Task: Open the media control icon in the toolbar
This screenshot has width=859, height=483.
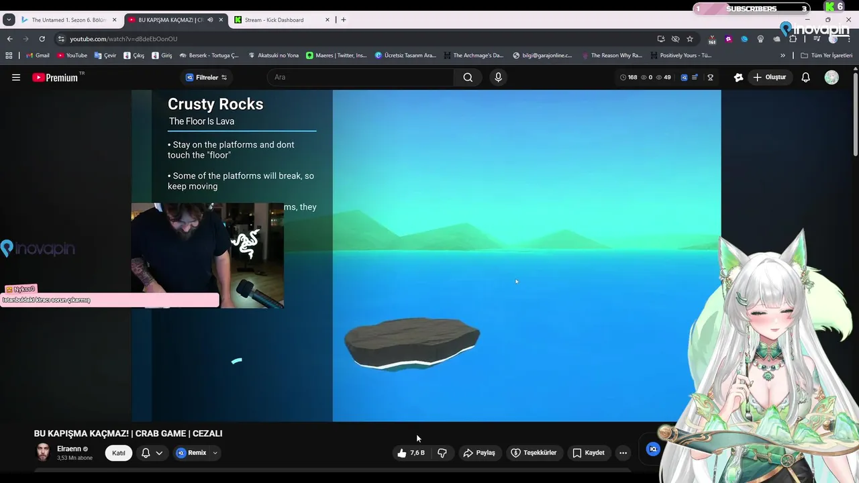Action: pos(817,39)
